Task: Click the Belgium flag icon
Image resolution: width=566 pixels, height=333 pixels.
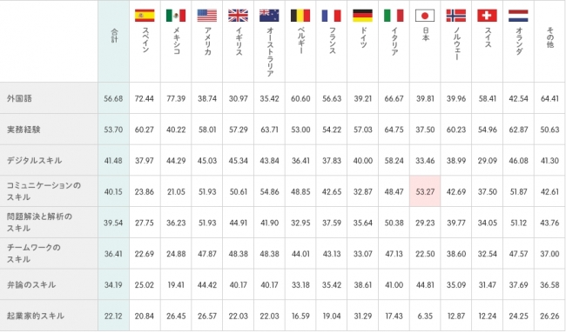Action: click(300, 16)
